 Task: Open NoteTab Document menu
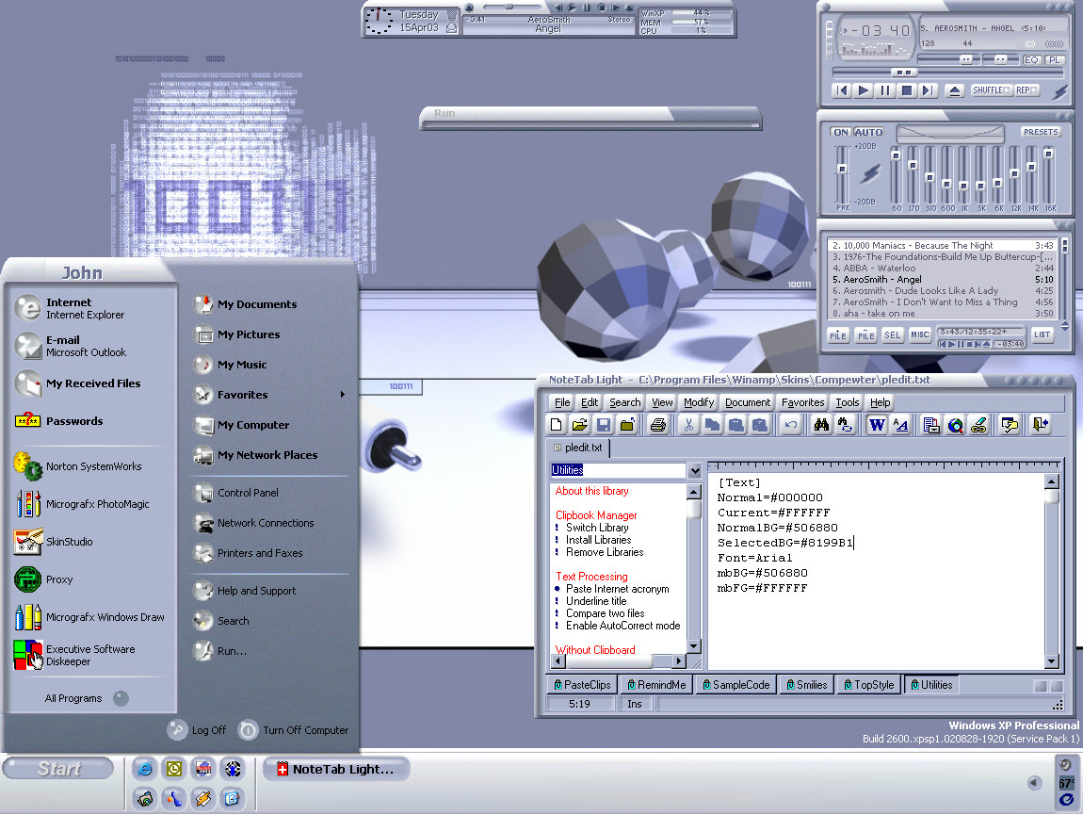click(748, 402)
